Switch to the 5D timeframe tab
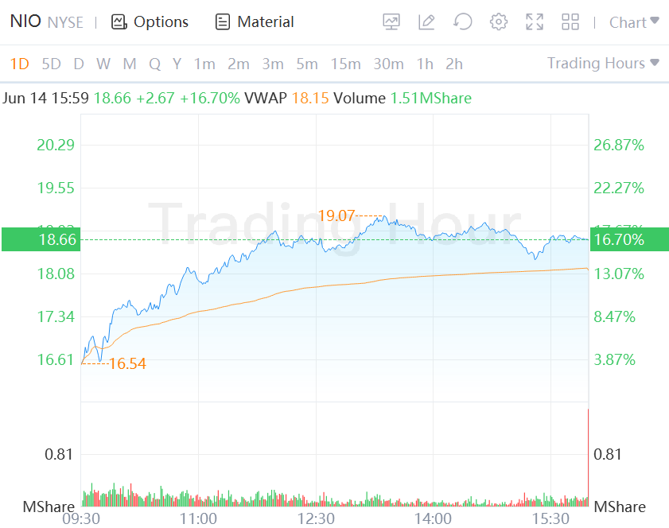The width and height of the screenshot is (669, 528). coord(51,64)
